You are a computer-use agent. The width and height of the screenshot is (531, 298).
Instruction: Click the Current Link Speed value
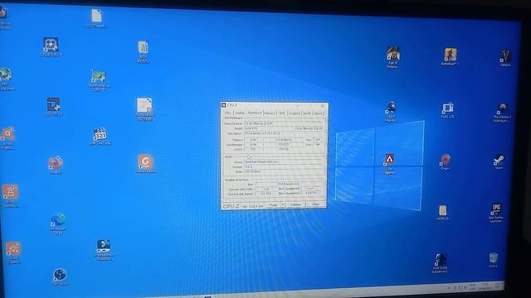[x=266, y=194]
